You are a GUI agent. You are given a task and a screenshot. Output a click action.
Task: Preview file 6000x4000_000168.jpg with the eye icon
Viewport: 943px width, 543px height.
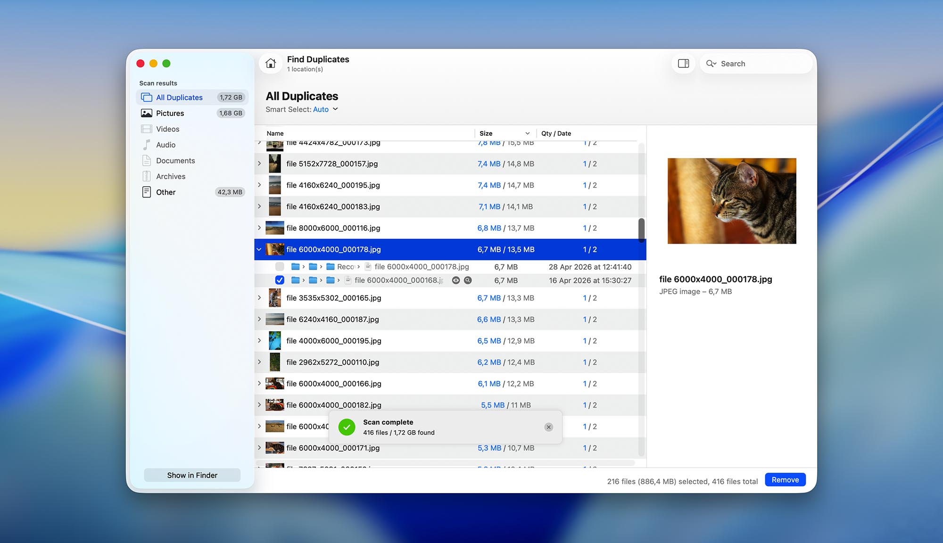[x=455, y=280]
